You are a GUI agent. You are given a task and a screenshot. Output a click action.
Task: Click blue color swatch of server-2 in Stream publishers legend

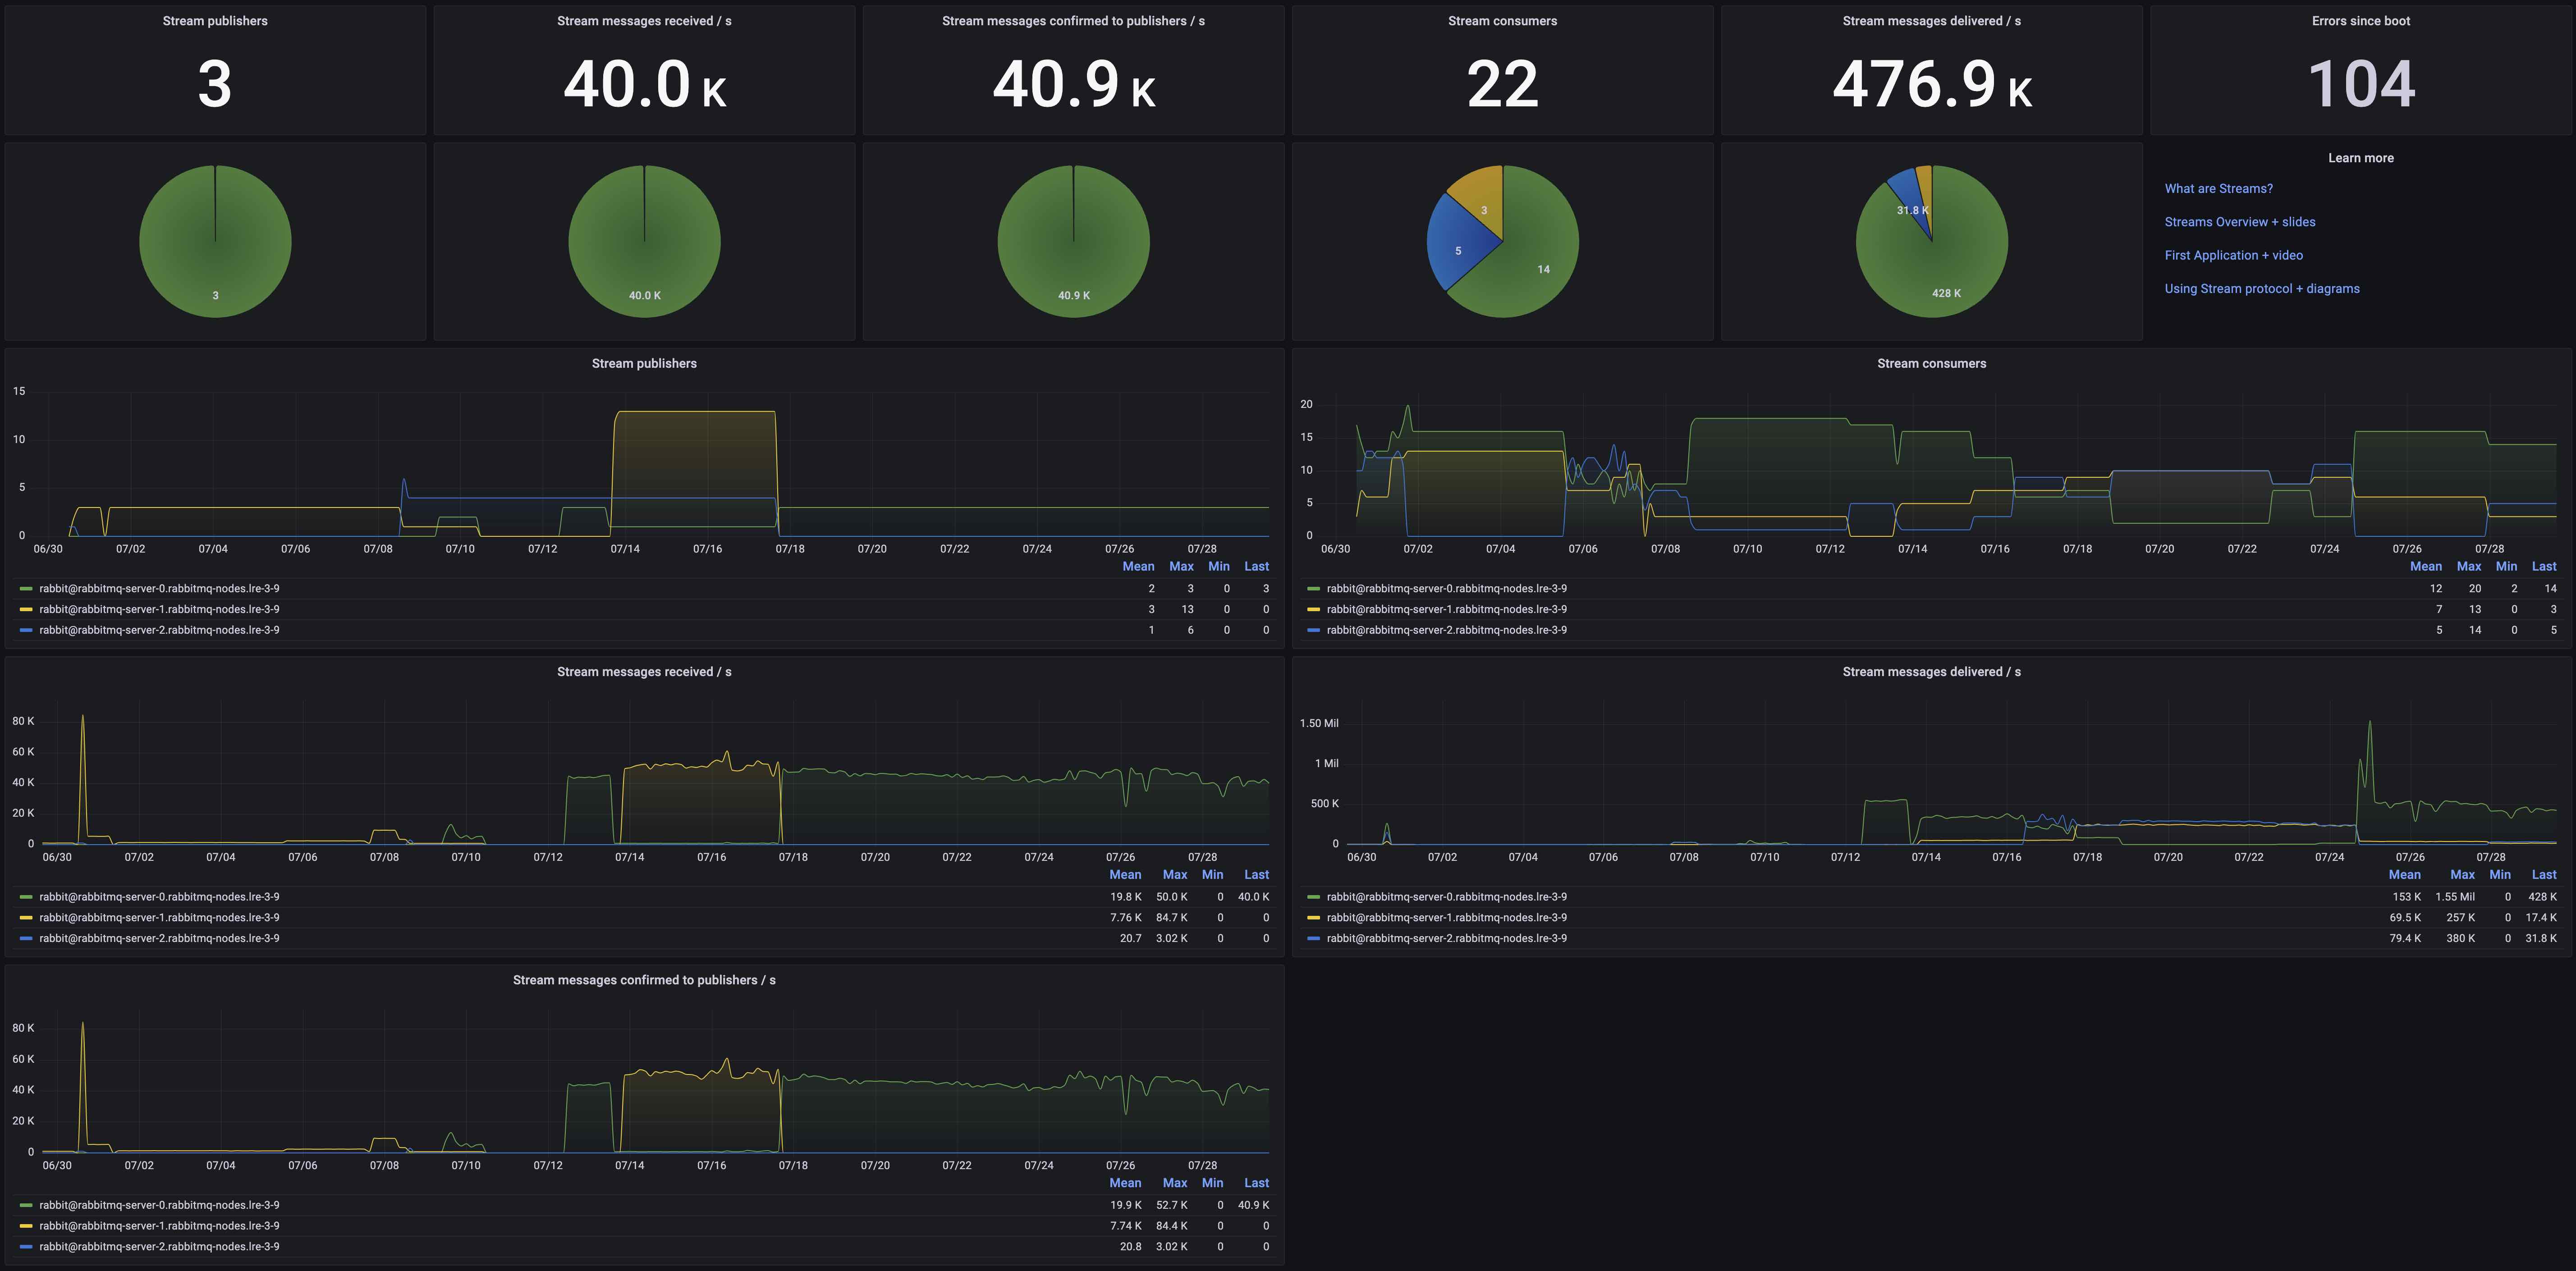pyautogui.click(x=26, y=631)
